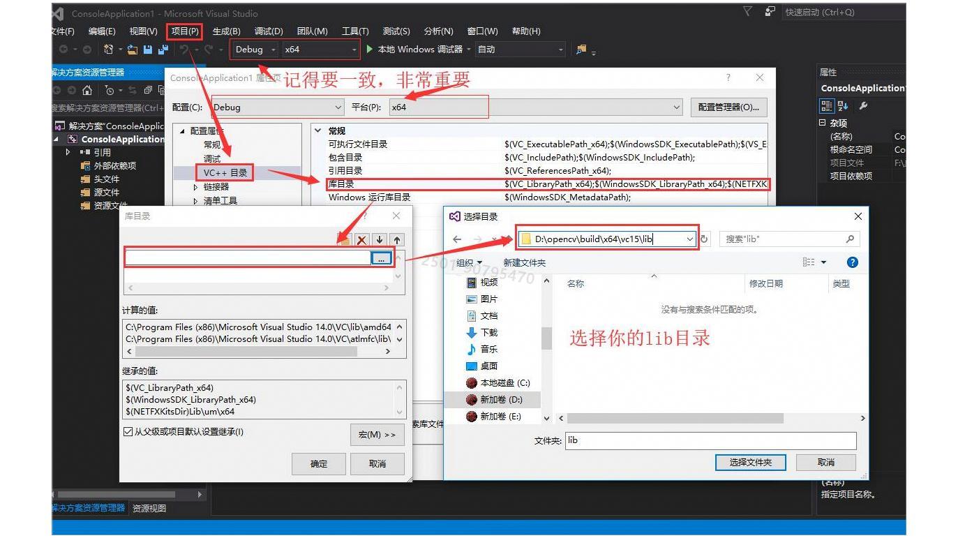Click the feedback icon near Quick Launch
The height and width of the screenshot is (538, 958).
point(770,12)
